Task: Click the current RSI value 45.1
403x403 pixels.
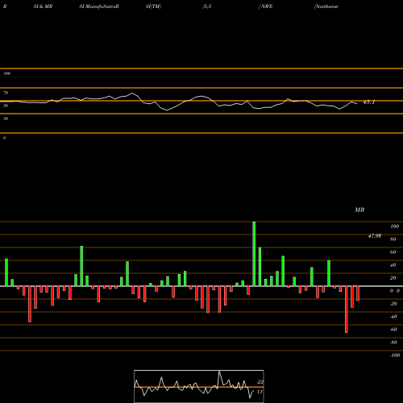Action: pos(368,102)
